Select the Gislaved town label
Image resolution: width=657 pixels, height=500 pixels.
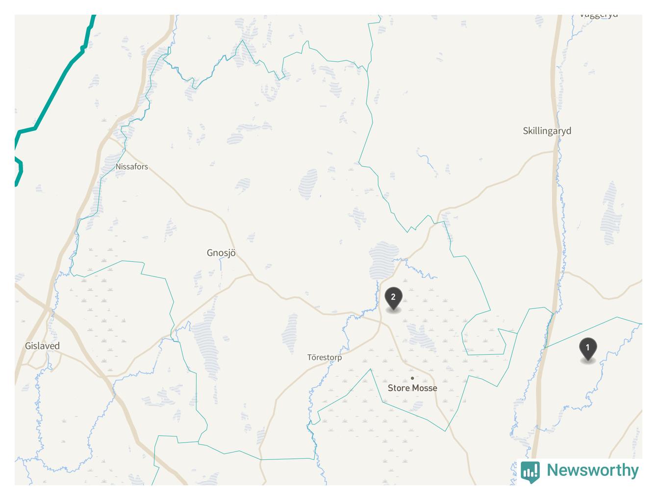point(42,346)
